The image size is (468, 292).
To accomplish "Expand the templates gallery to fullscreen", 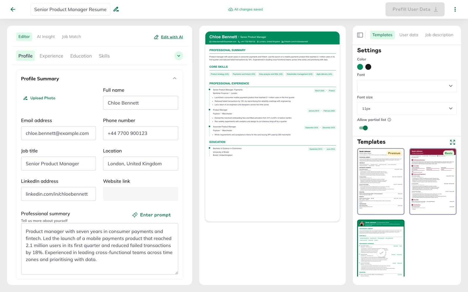I will pyautogui.click(x=452, y=142).
